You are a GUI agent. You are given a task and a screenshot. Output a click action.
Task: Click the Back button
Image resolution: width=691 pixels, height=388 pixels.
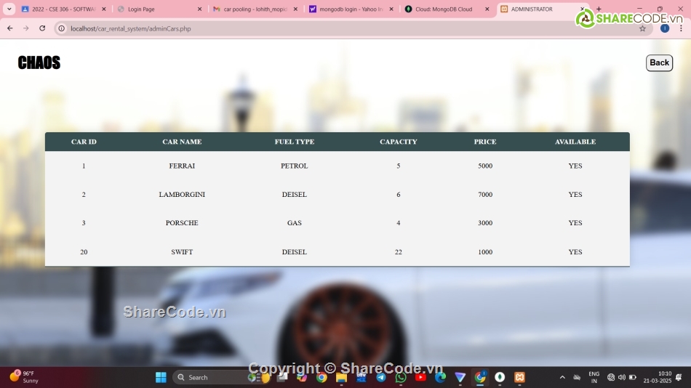pyautogui.click(x=659, y=63)
